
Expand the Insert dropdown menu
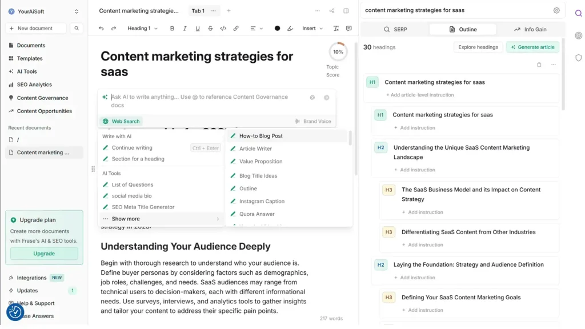coord(312,29)
